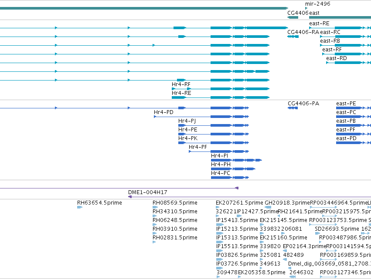Screen dimensions: 371x279
Task: Select the east-RD transcript label
Action: point(336,58)
